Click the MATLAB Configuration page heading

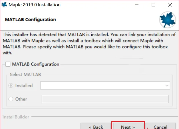[31, 20]
